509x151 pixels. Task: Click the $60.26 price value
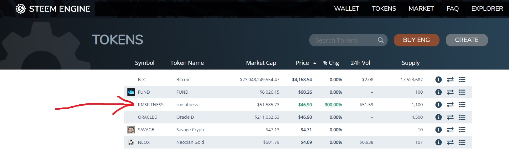coord(305,92)
